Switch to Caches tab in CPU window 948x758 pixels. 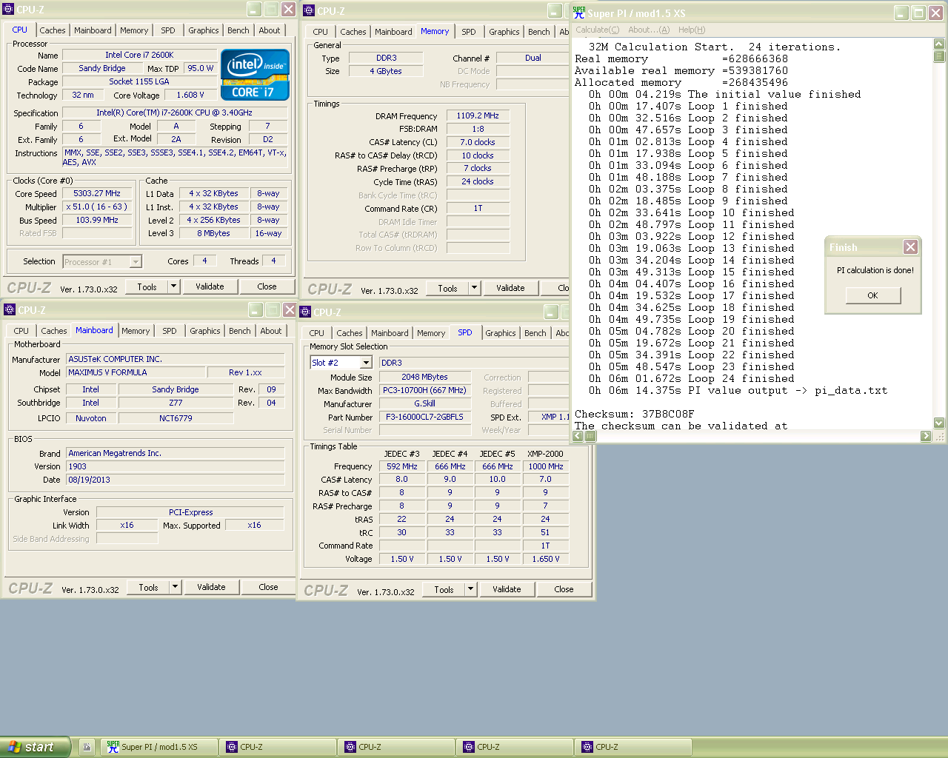point(53,30)
